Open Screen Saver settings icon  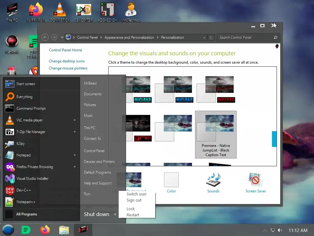click(x=256, y=183)
